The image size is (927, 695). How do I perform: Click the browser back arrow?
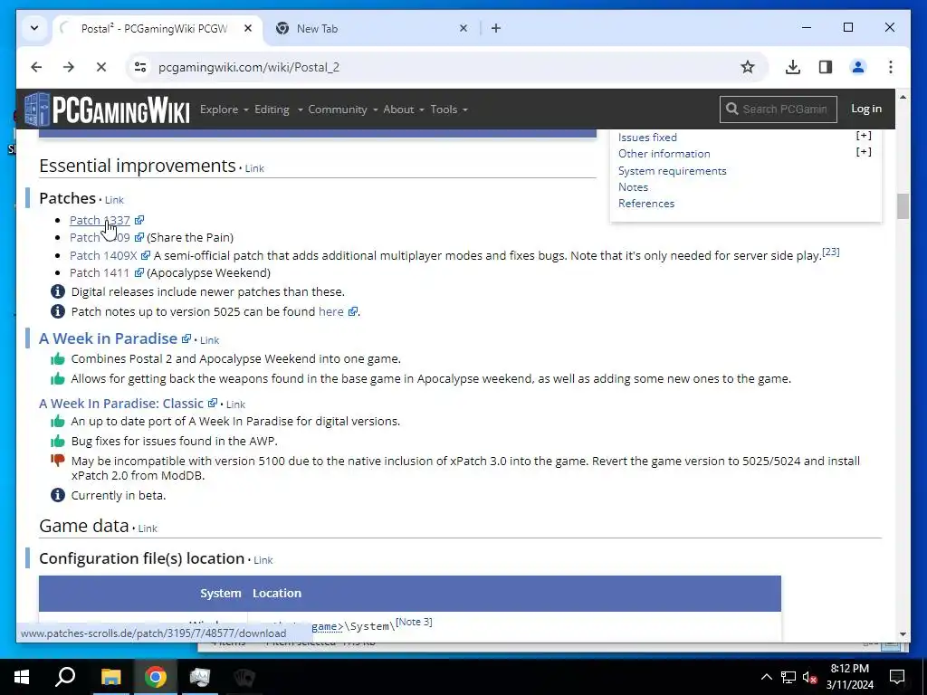coord(36,67)
